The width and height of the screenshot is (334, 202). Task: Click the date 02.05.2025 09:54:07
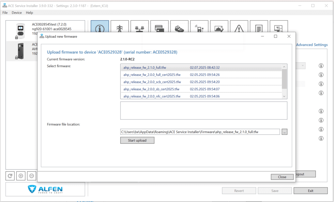(205, 89)
